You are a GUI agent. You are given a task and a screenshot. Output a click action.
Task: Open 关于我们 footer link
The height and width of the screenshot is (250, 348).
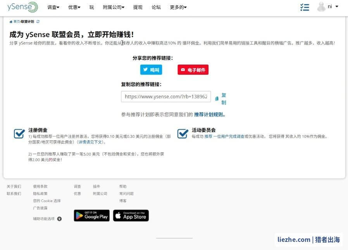click(x=14, y=187)
